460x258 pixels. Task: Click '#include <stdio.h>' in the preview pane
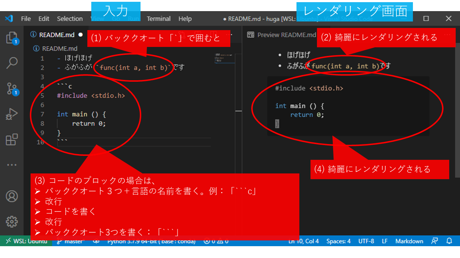click(309, 88)
